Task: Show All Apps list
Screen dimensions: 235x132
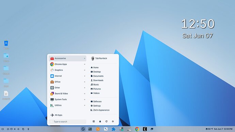Action: [x=56, y=115]
